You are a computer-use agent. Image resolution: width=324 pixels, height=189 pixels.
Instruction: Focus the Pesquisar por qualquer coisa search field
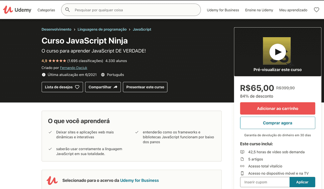click(131, 10)
